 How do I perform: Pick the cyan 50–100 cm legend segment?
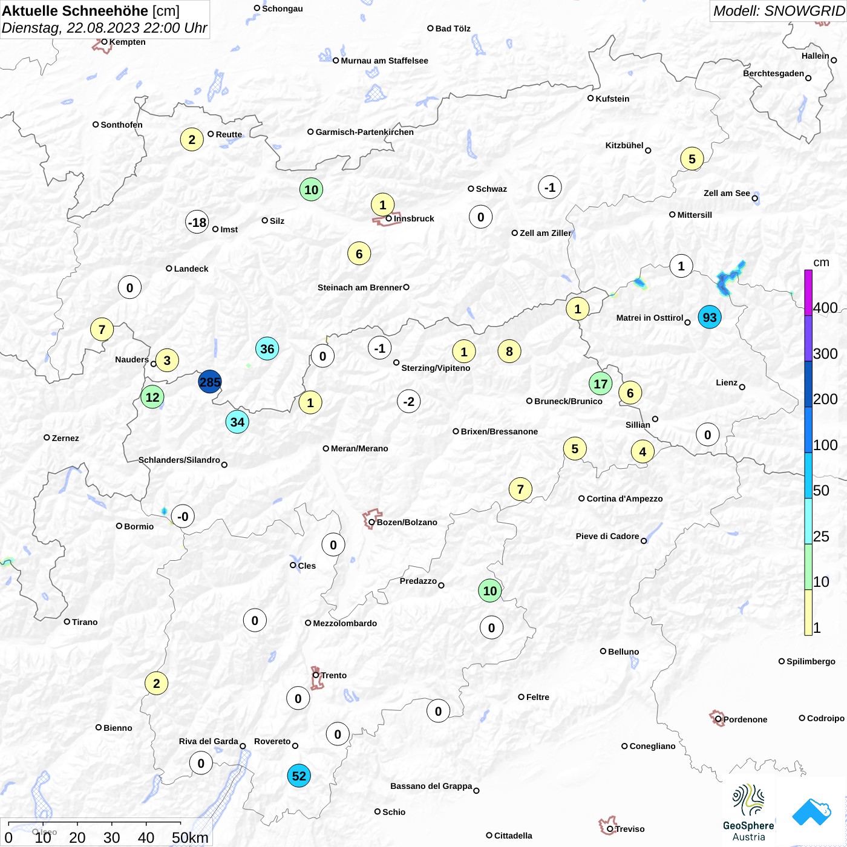click(x=808, y=476)
